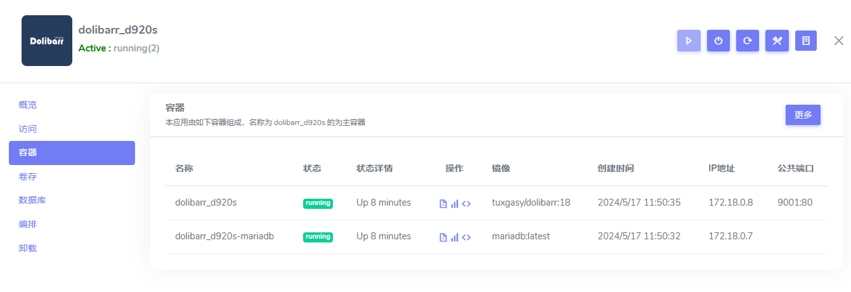Click the 更多 button
Image resolution: width=851 pixels, height=292 pixels.
pos(803,115)
